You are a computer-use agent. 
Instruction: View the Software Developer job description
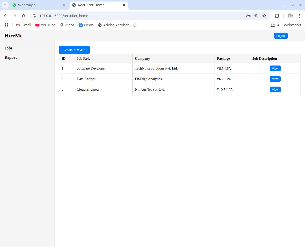click(x=275, y=69)
